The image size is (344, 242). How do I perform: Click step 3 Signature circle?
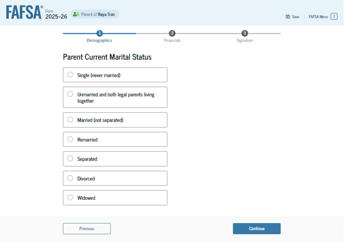click(x=245, y=33)
